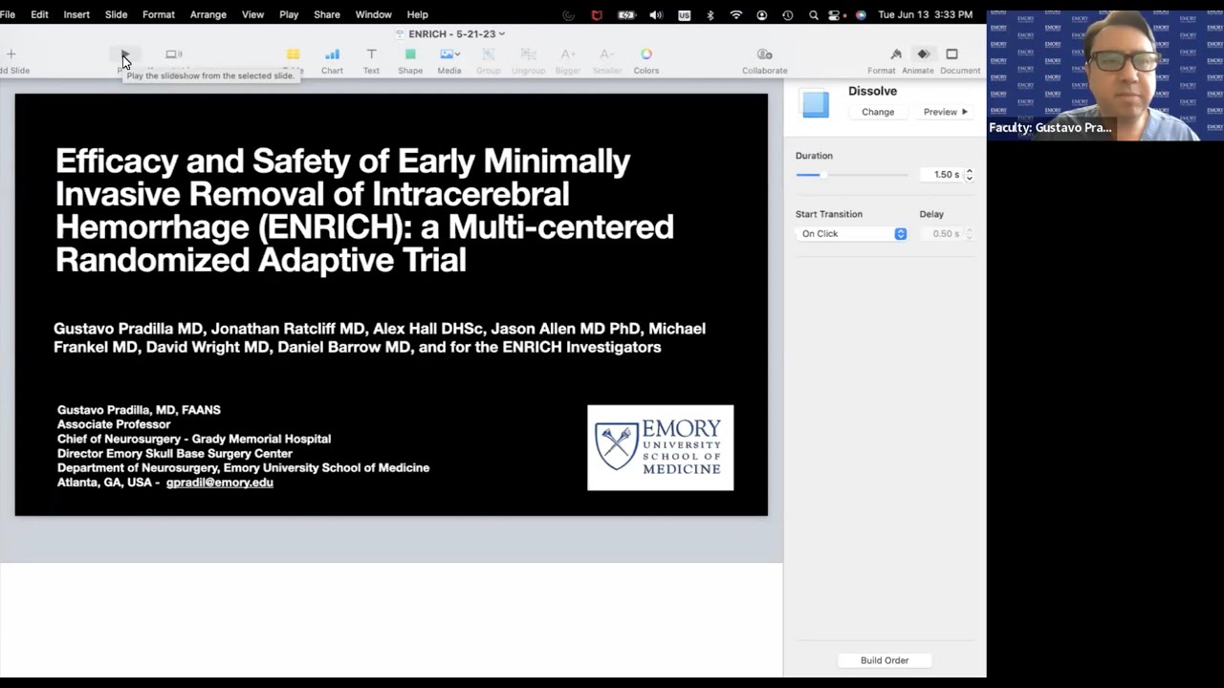This screenshot has height=688, width=1224.
Task: Click the Ungroup toolbar icon
Action: [528, 54]
